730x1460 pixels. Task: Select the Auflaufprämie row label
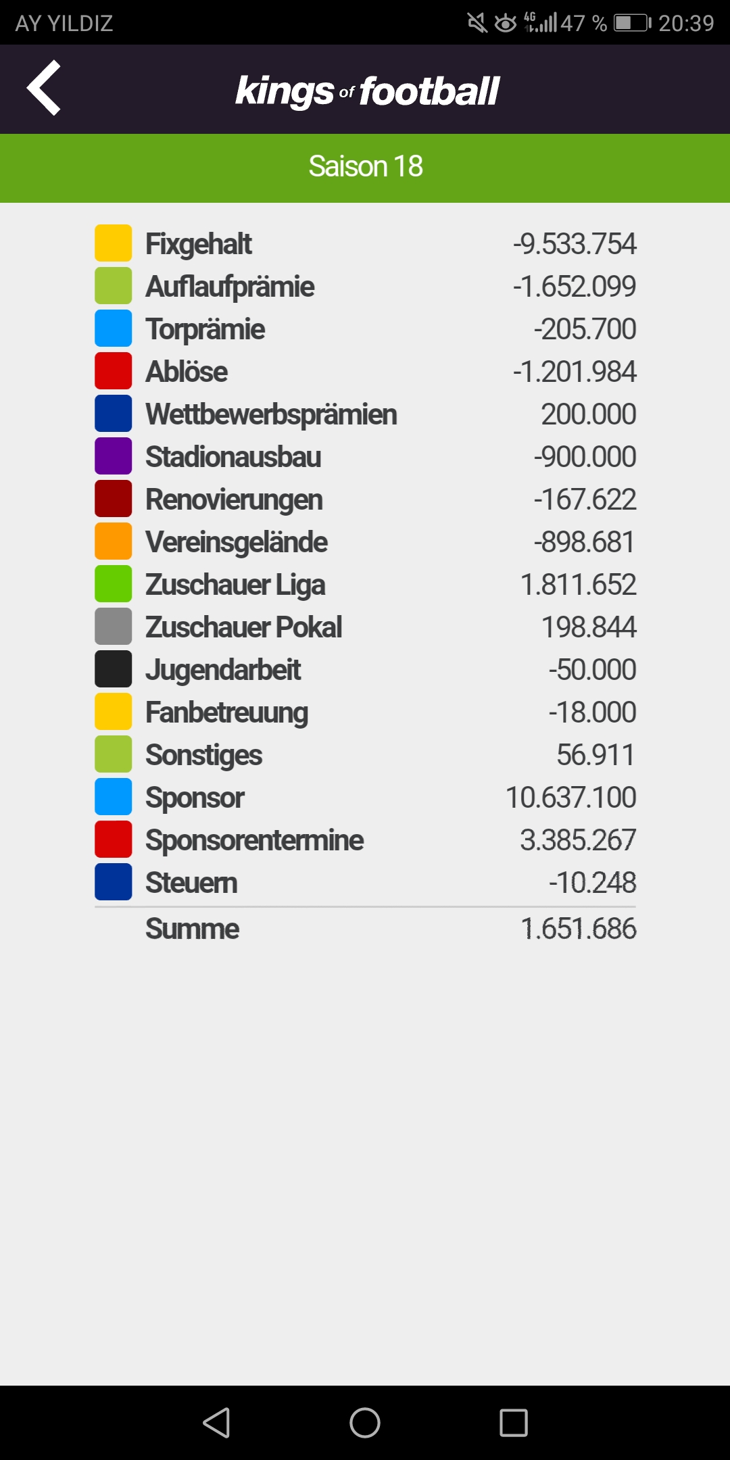click(x=230, y=287)
